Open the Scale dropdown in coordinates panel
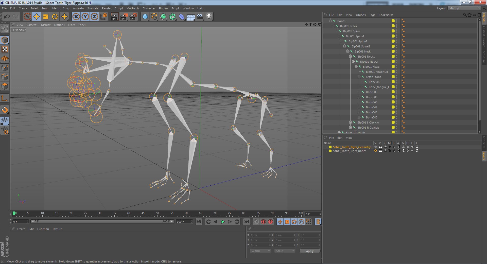The image size is (487, 264). pos(285,251)
